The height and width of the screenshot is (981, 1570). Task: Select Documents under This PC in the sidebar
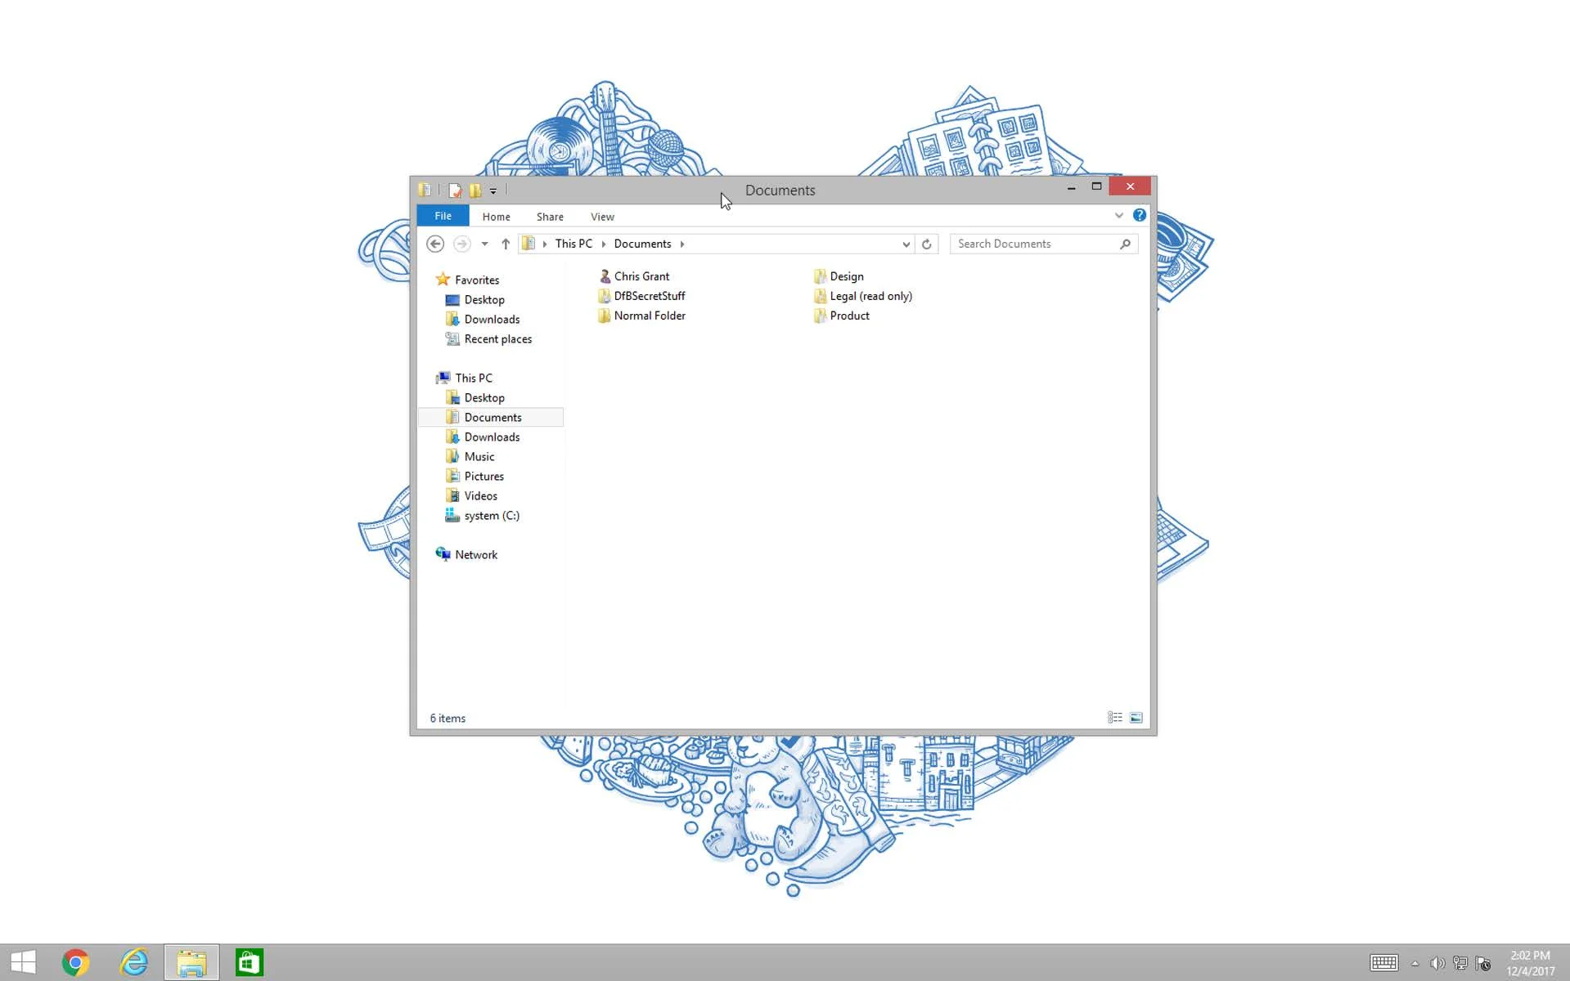[493, 417]
